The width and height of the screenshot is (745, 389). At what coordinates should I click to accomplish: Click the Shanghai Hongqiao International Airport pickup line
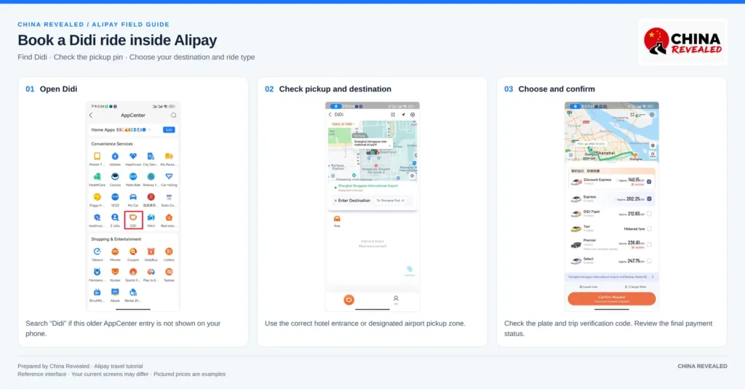click(x=367, y=185)
